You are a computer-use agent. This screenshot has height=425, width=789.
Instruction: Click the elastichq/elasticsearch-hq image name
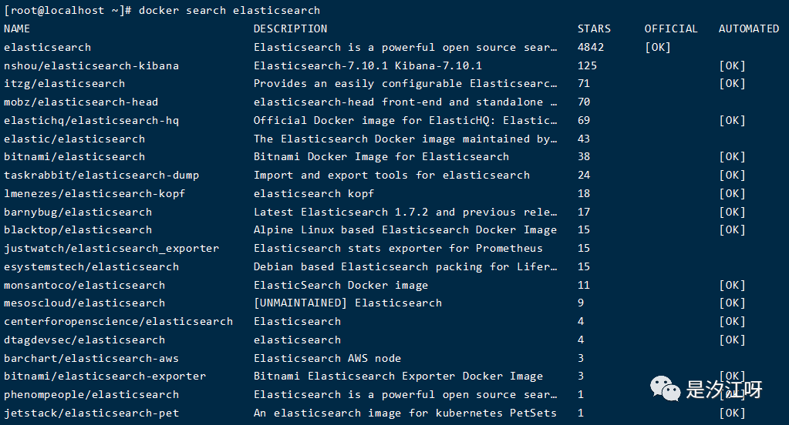pyautogui.click(x=91, y=120)
